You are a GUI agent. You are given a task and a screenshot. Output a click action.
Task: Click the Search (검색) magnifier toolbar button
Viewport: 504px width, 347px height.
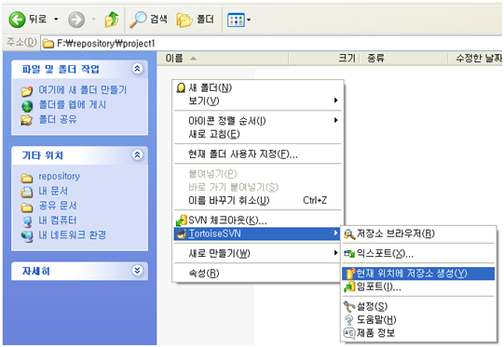pos(148,20)
